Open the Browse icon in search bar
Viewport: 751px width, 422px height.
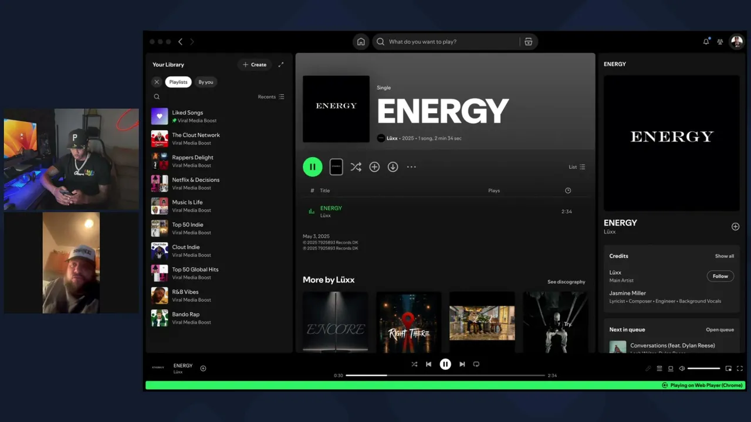[528, 42]
